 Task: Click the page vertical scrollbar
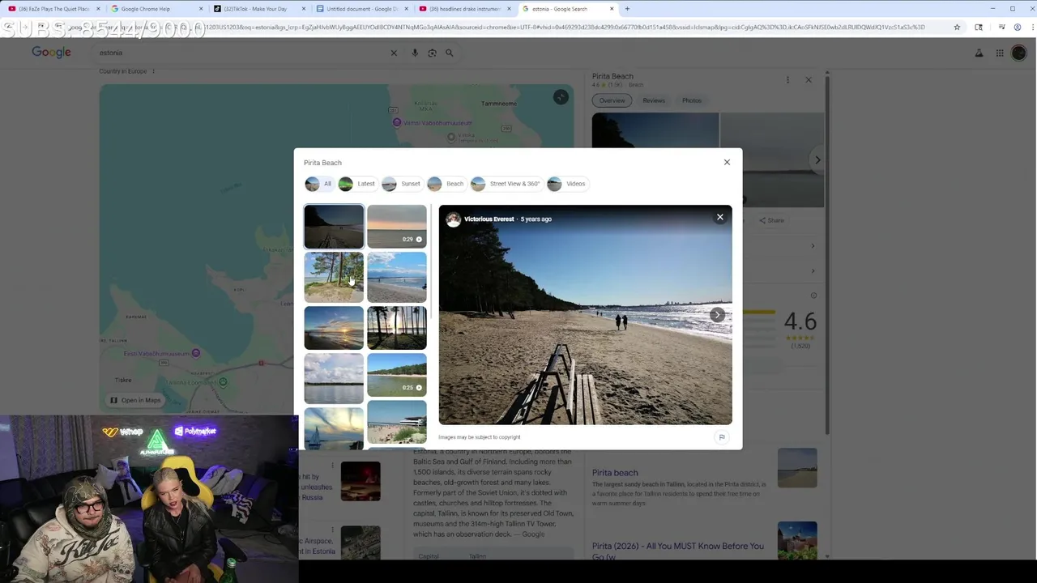[x=827, y=256]
